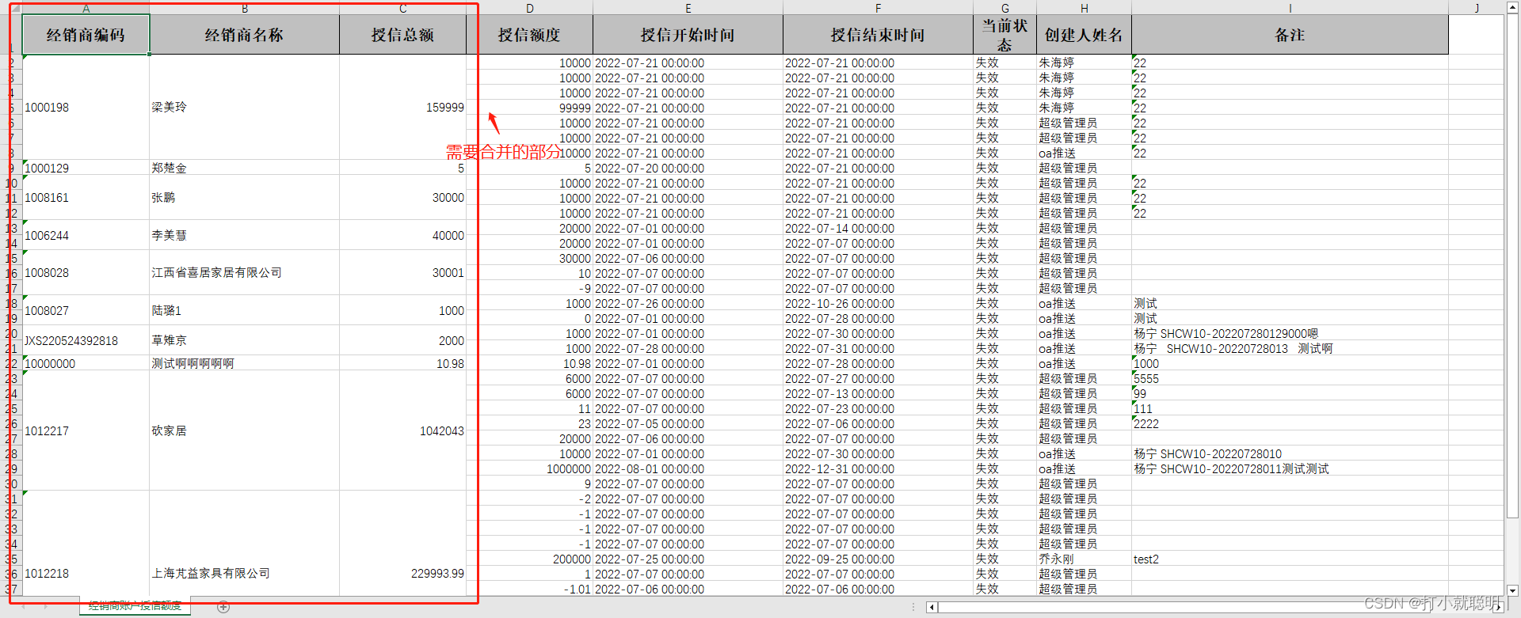Screen dimensions: 1521x618
Task: Select the credit amount cell -1.01
Action: coord(529,589)
